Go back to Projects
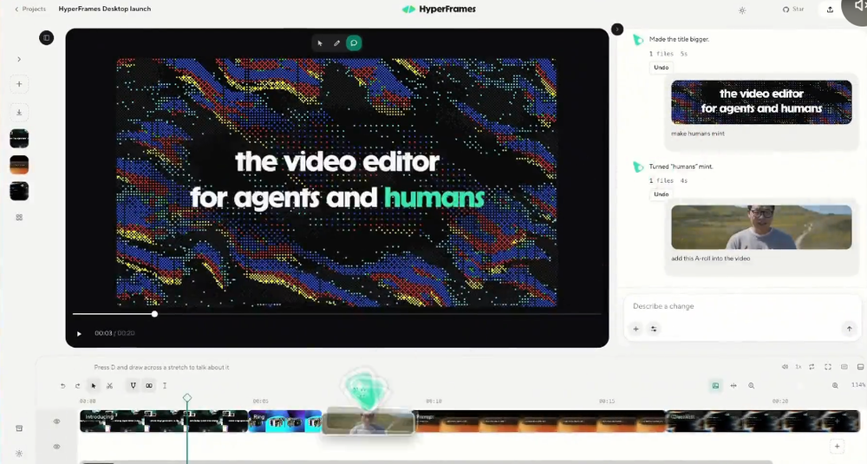 coord(30,9)
